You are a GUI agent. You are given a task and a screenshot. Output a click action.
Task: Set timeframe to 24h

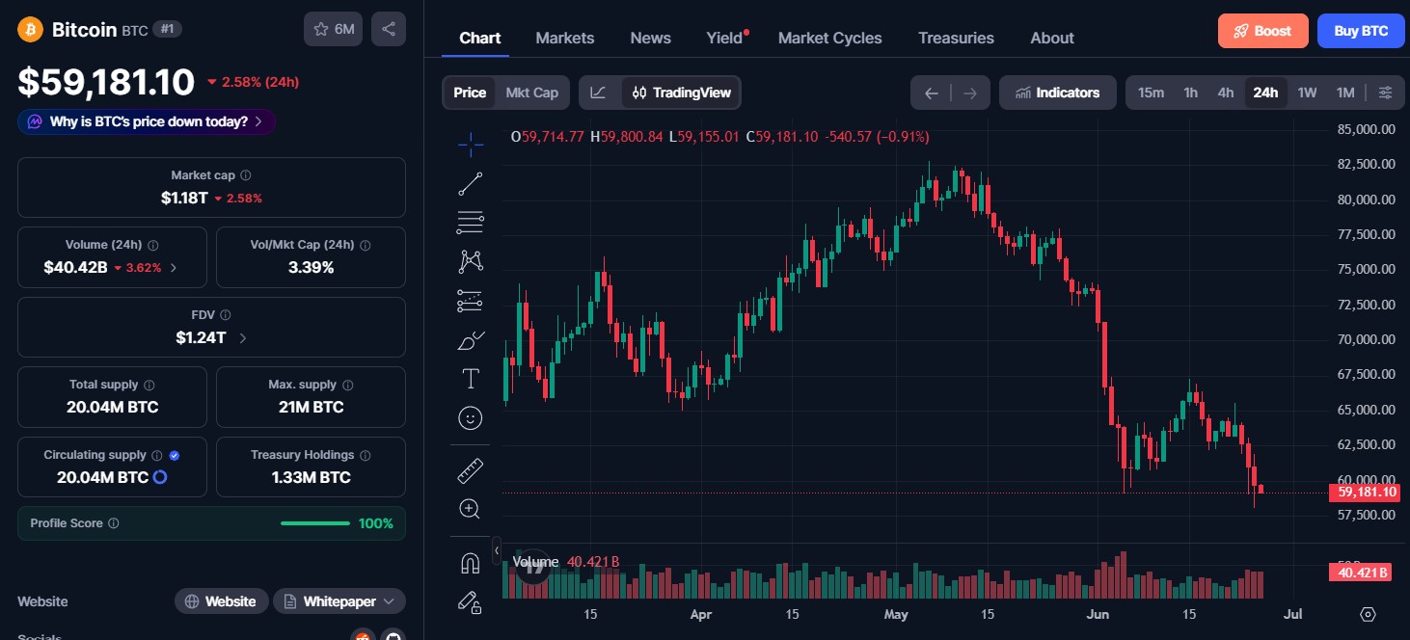point(1265,93)
